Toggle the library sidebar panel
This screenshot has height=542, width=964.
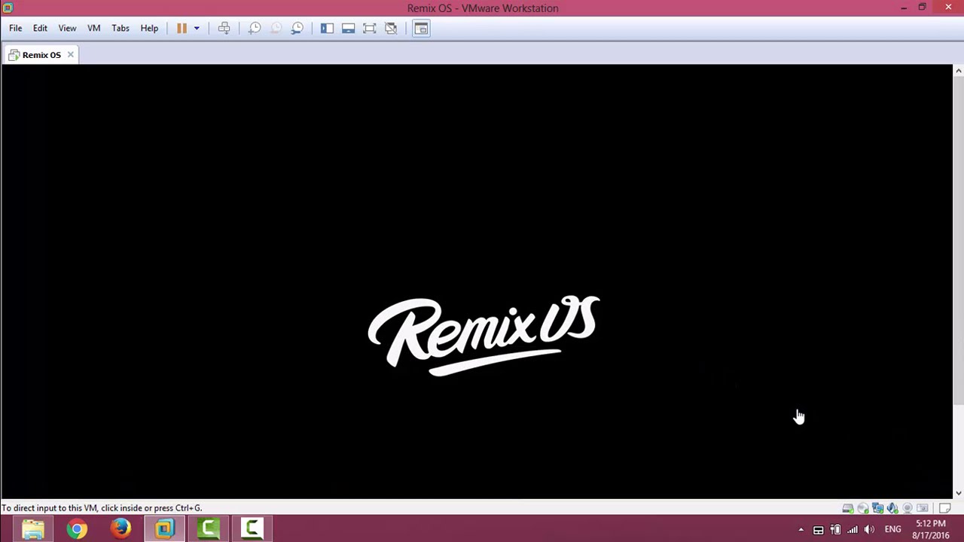click(327, 28)
